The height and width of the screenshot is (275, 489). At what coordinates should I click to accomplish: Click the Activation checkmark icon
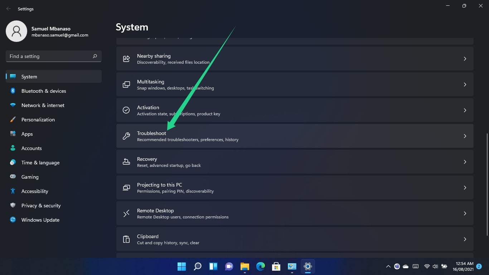click(x=126, y=110)
